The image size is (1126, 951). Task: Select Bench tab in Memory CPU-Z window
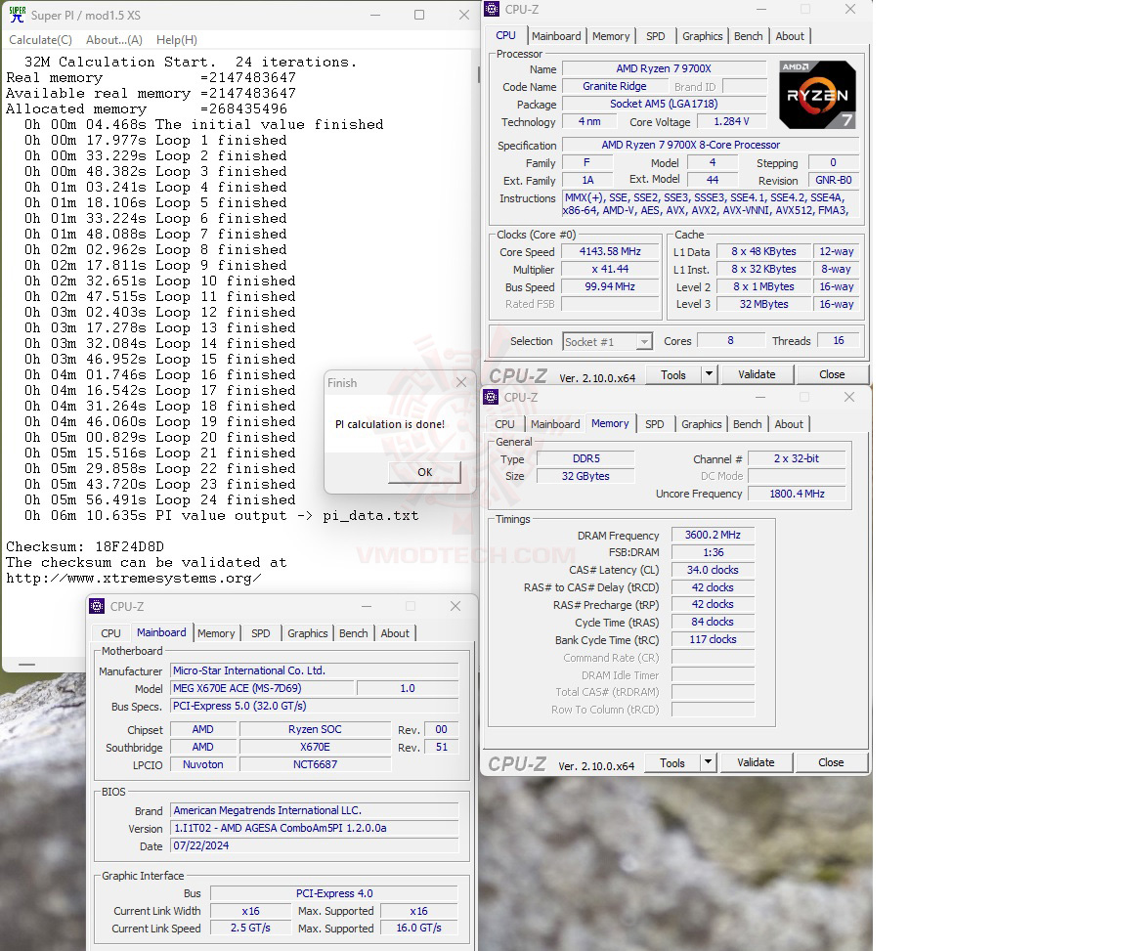(747, 424)
